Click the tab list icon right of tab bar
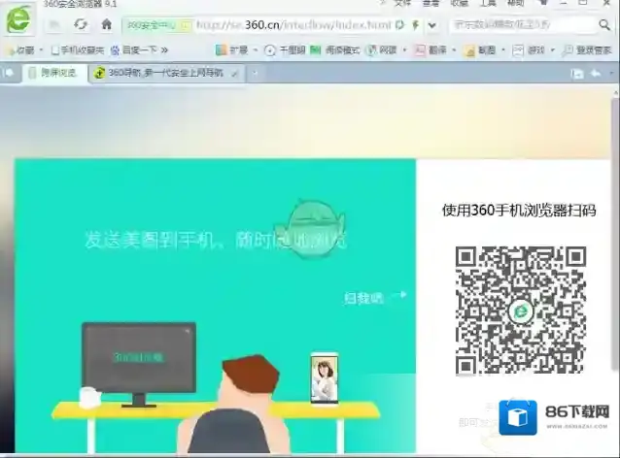620x458 pixels. coord(577,74)
